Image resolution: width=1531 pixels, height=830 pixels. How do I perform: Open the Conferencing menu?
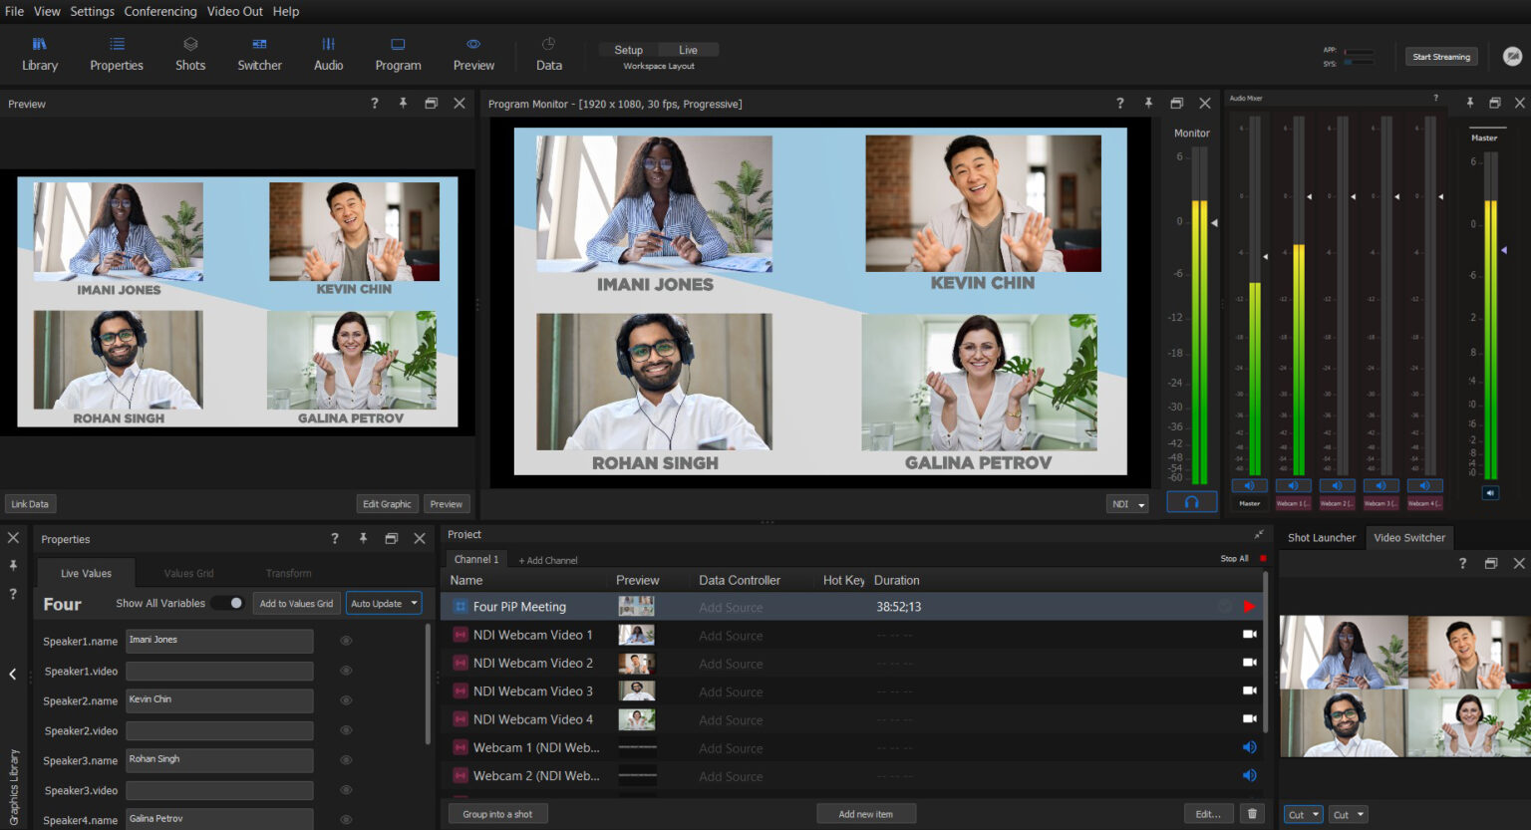coord(159,11)
